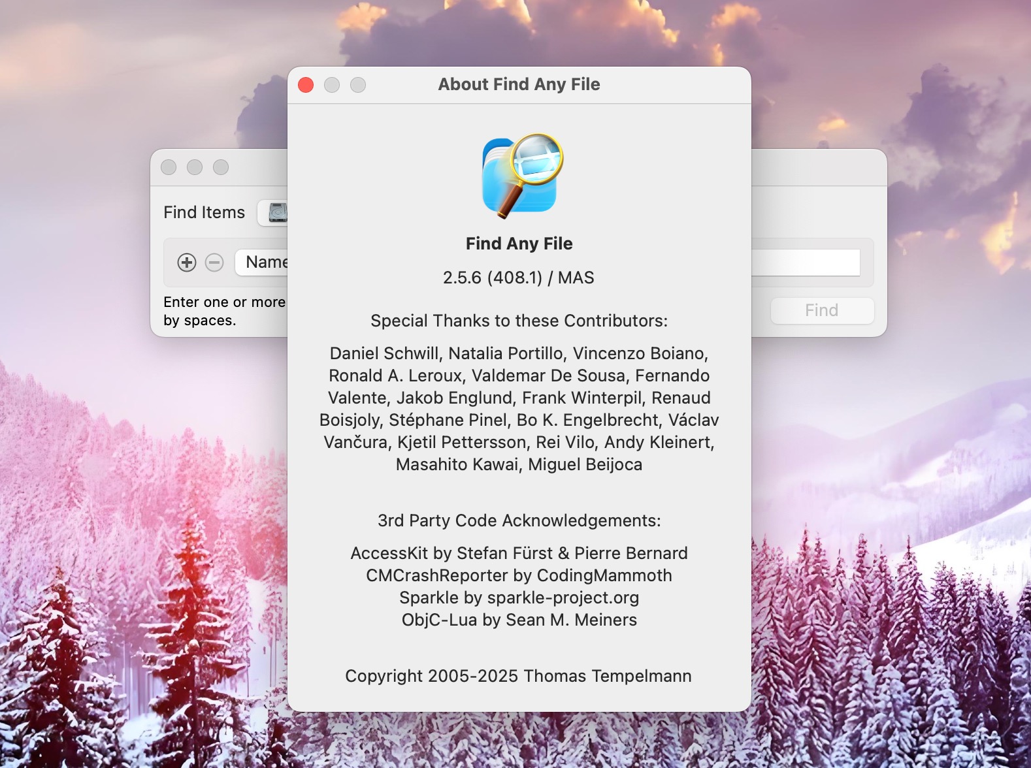Click Copyright 2005-2025 Thomas Tempelmann text
This screenshot has height=768, width=1031.
(x=519, y=676)
